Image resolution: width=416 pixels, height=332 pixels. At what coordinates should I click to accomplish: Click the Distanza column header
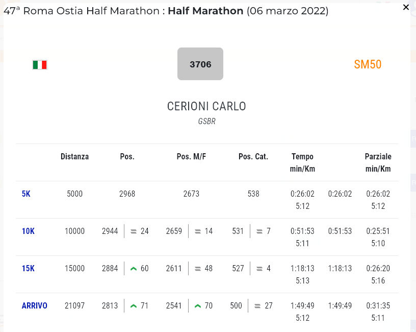pos(74,157)
